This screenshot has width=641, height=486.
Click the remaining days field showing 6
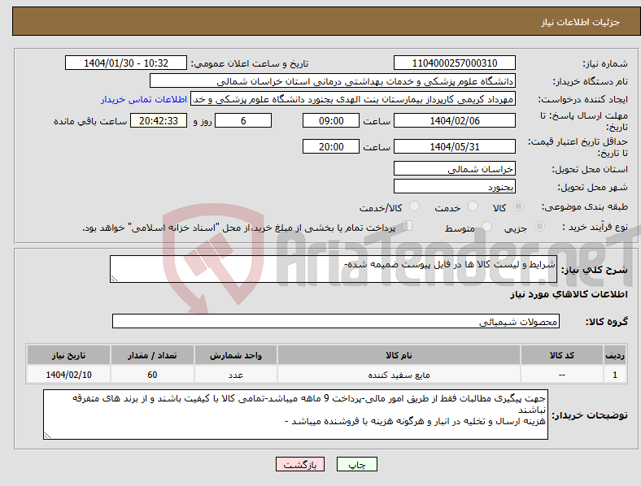click(243, 120)
